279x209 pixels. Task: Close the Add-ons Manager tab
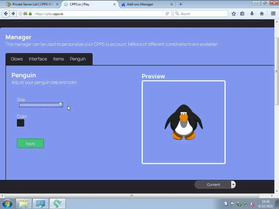172,4
